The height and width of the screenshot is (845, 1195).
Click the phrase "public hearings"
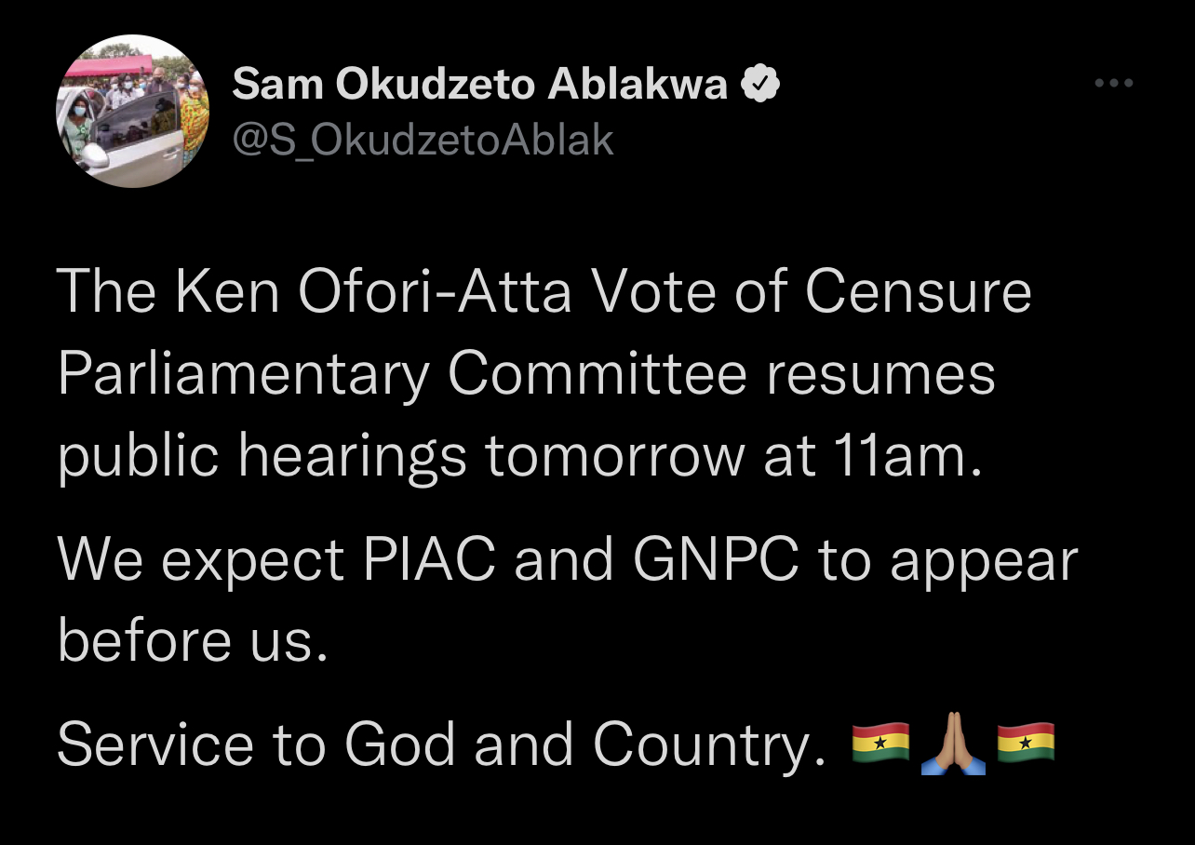[261, 457]
